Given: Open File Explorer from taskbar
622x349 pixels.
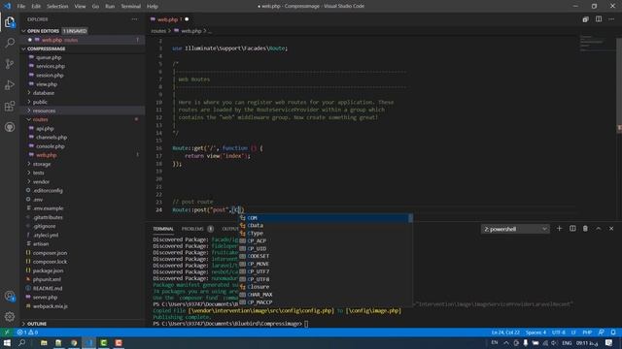Looking at the screenshot, I should click(x=44, y=342).
